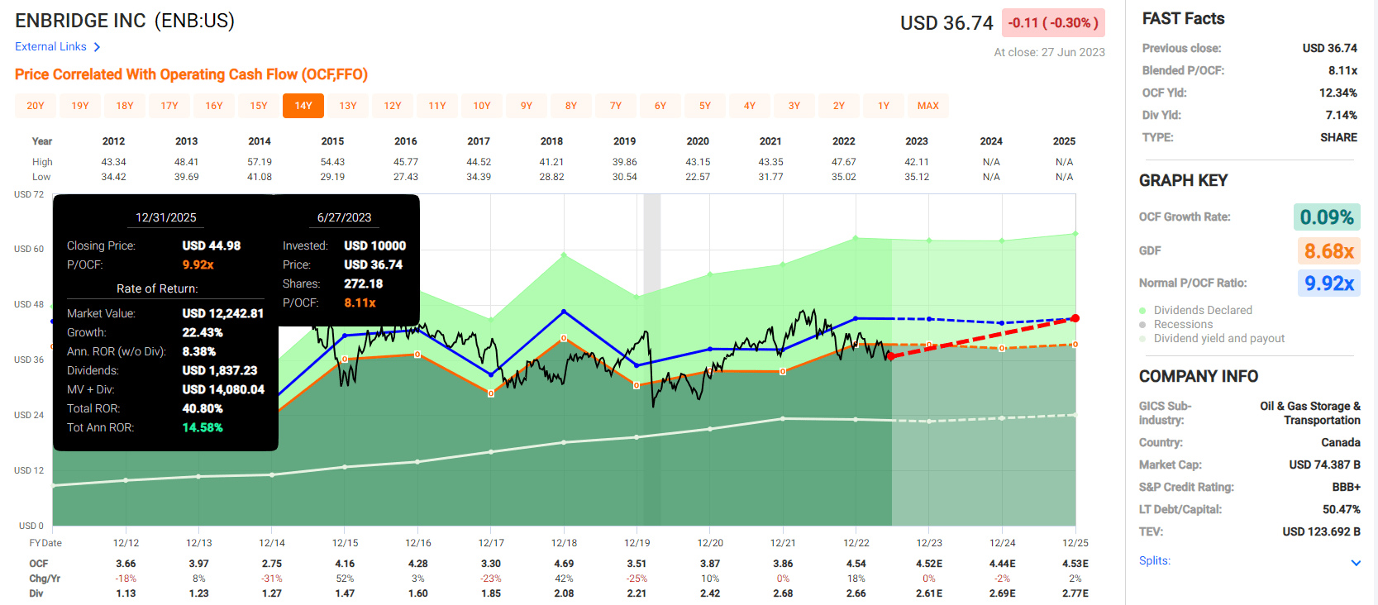The height and width of the screenshot is (605, 1378).
Task: Click the 12/23 x-axis date label
Action: click(x=929, y=543)
